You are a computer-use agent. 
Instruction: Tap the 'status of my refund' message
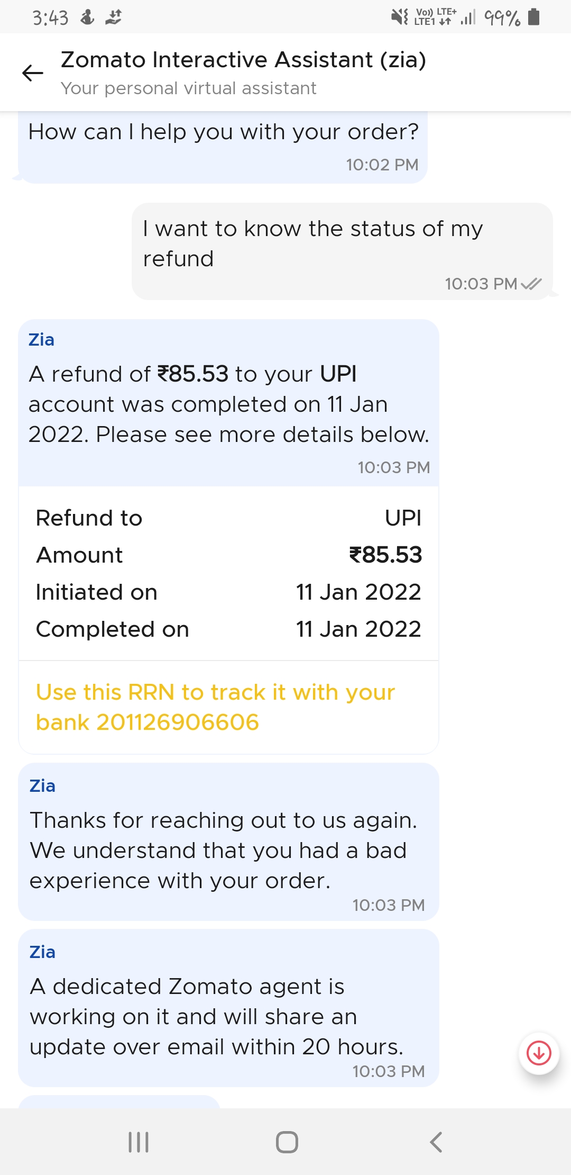point(342,251)
